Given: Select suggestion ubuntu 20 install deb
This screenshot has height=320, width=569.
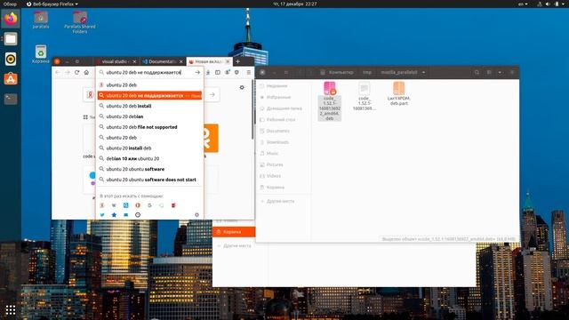Looking at the screenshot, I should pyautogui.click(x=149, y=148).
